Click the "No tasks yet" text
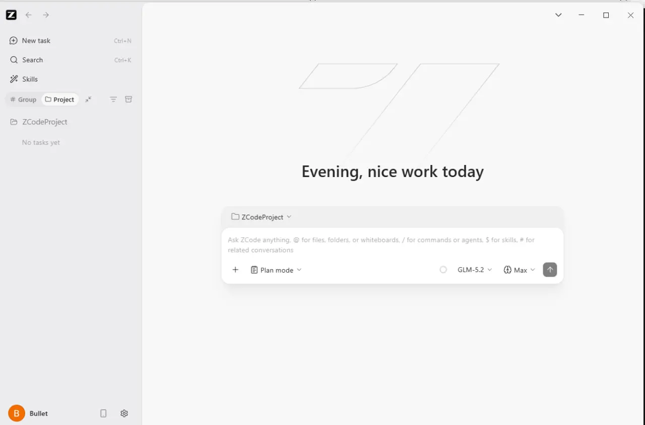Viewport: 645px width, 425px height. (41, 142)
